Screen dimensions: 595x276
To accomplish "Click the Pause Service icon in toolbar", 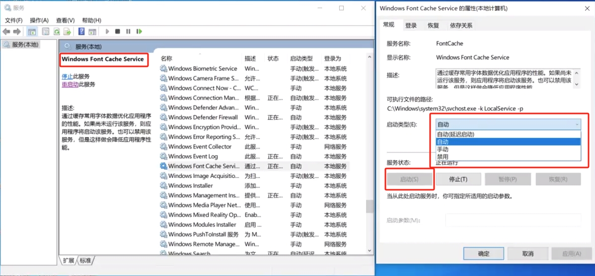I will pos(128,31).
